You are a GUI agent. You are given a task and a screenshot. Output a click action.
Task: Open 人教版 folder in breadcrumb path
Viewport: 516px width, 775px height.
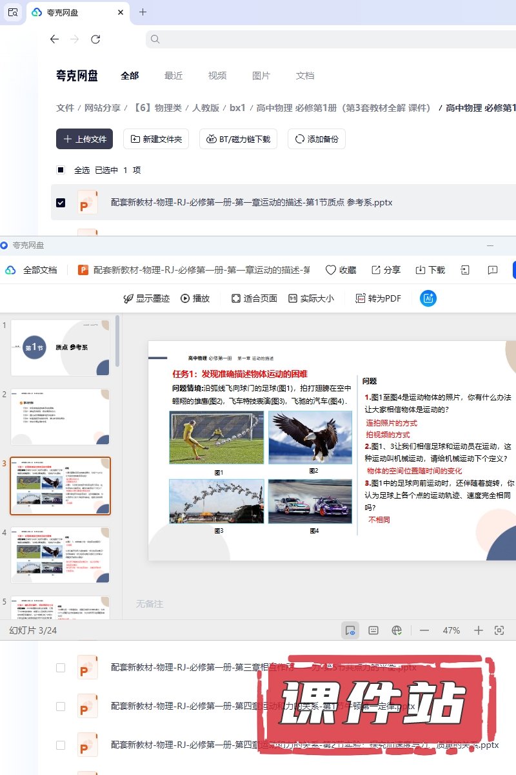pyautogui.click(x=205, y=108)
